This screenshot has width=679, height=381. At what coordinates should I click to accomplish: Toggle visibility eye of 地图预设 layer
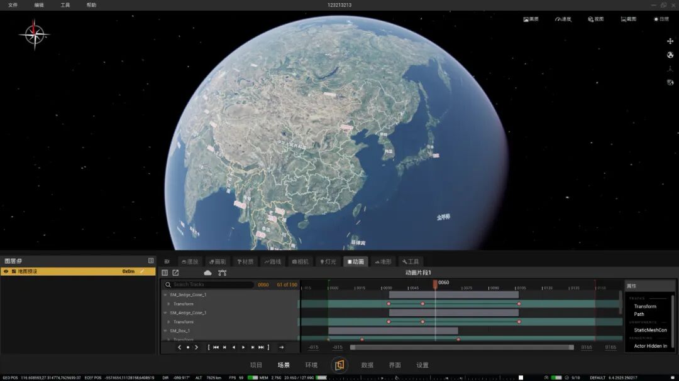[6, 272]
